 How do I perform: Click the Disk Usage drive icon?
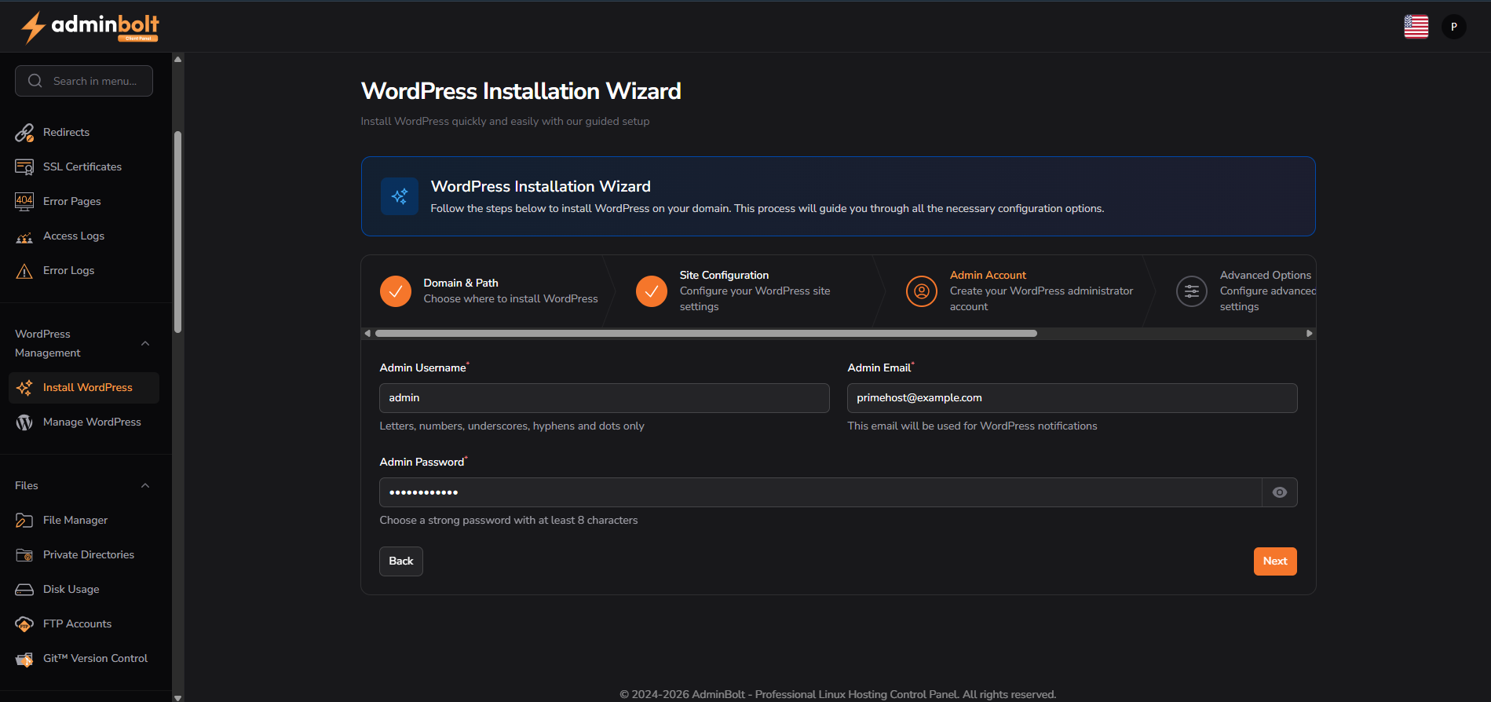pos(24,590)
